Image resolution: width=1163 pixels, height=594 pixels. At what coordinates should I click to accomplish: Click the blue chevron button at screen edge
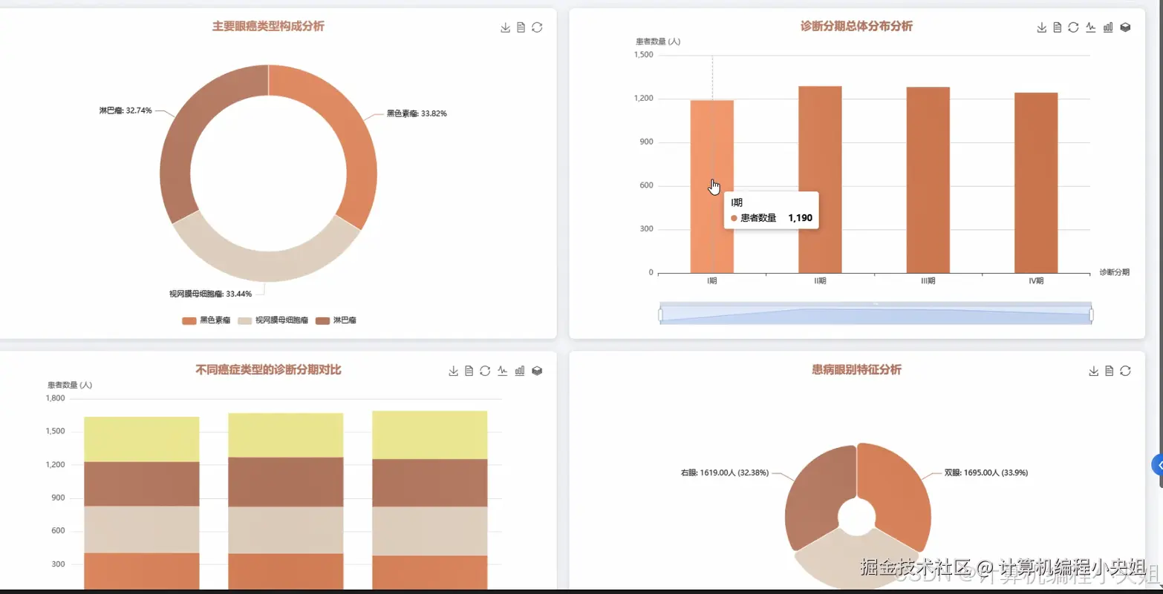[1158, 465]
